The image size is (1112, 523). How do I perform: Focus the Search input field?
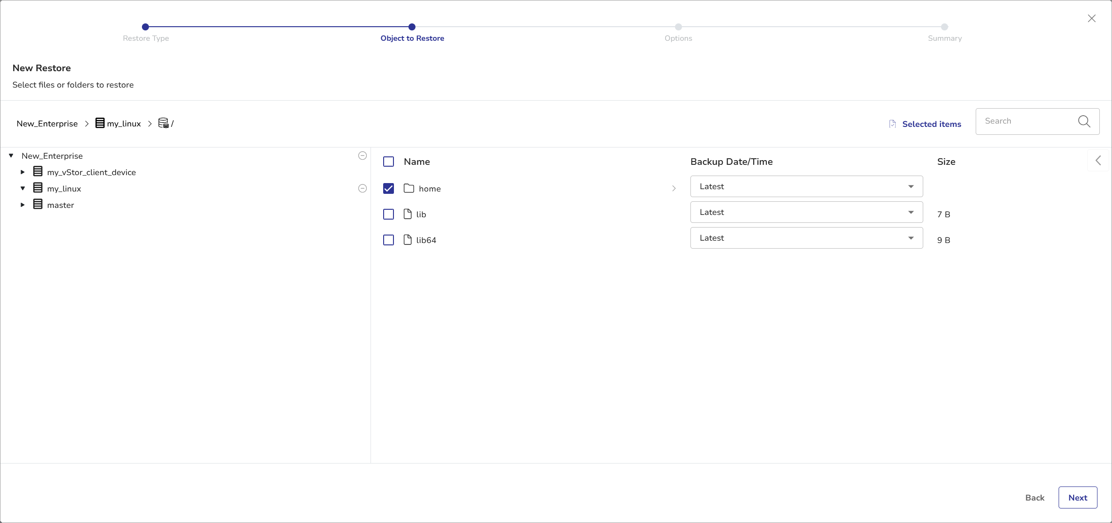click(1026, 121)
